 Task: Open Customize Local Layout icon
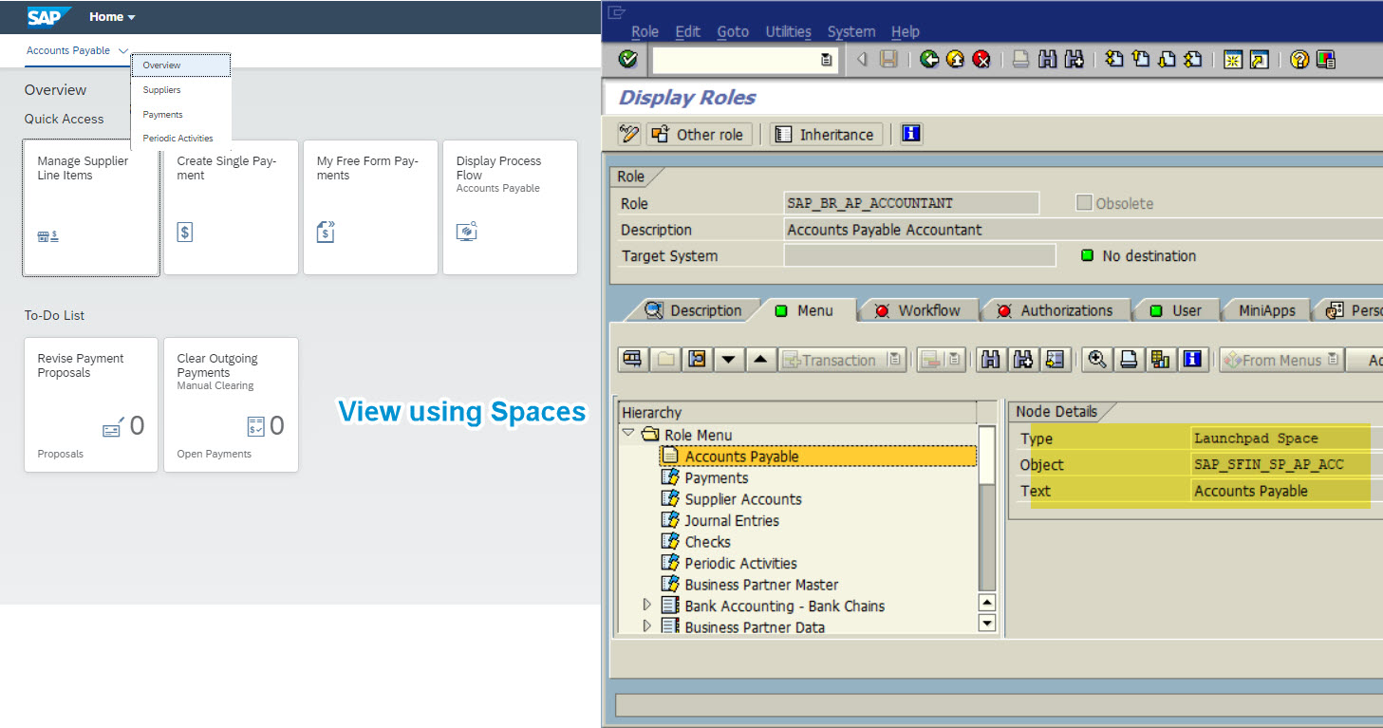click(x=1325, y=60)
